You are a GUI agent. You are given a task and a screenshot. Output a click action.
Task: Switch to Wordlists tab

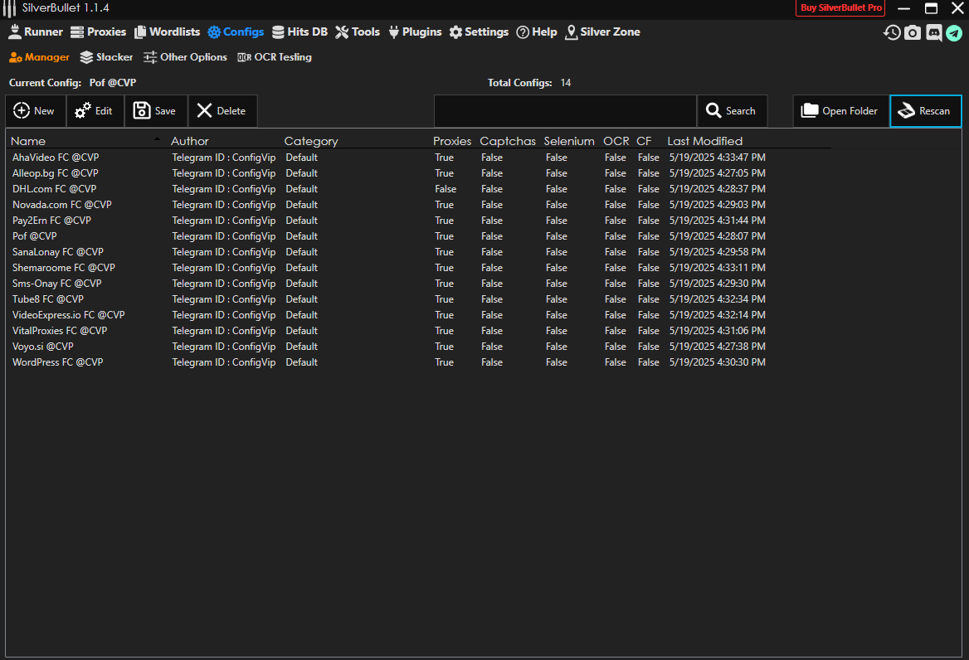coord(168,32)
